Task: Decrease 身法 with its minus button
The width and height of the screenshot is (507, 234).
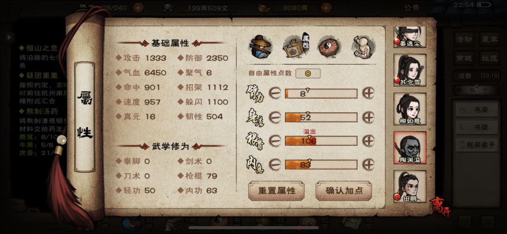Action: pyautogui.click(x=275, y=117)
